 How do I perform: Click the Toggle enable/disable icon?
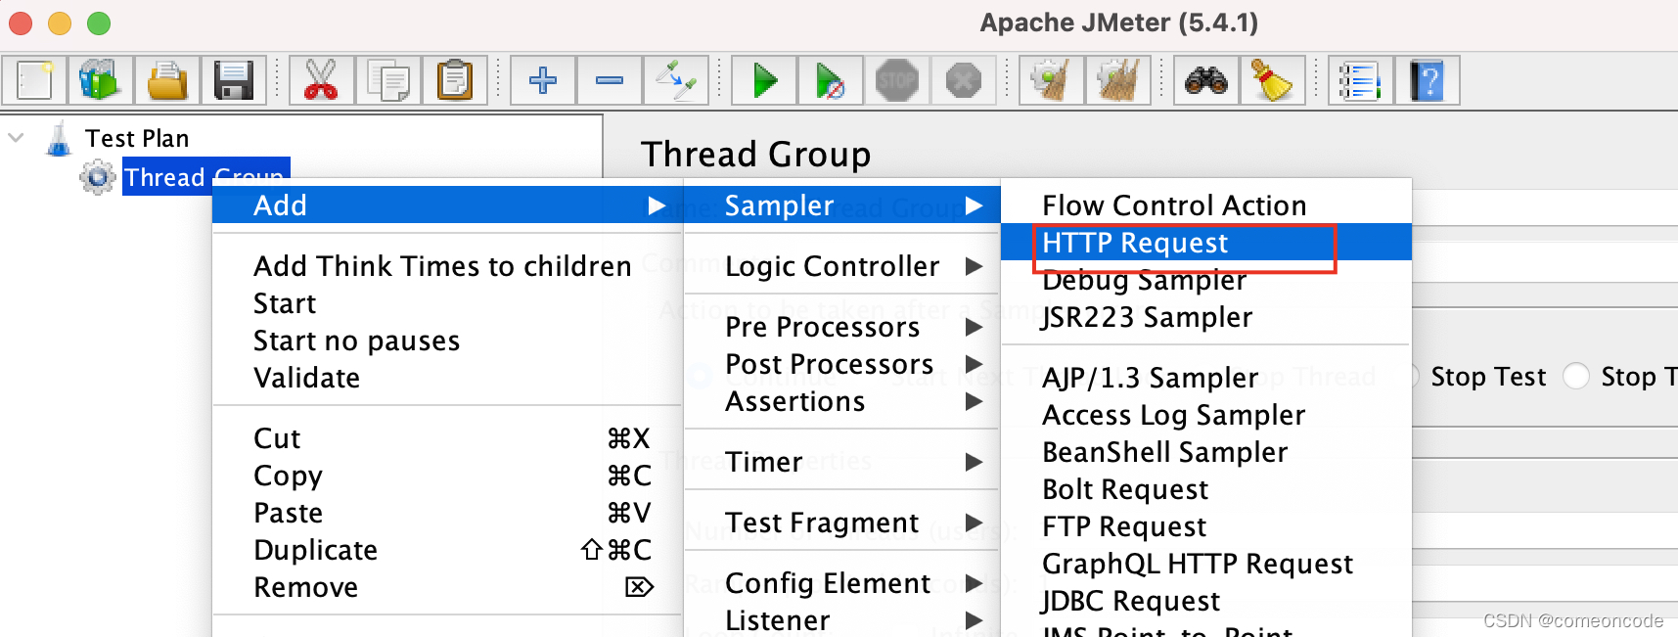(x=676, y=80)
